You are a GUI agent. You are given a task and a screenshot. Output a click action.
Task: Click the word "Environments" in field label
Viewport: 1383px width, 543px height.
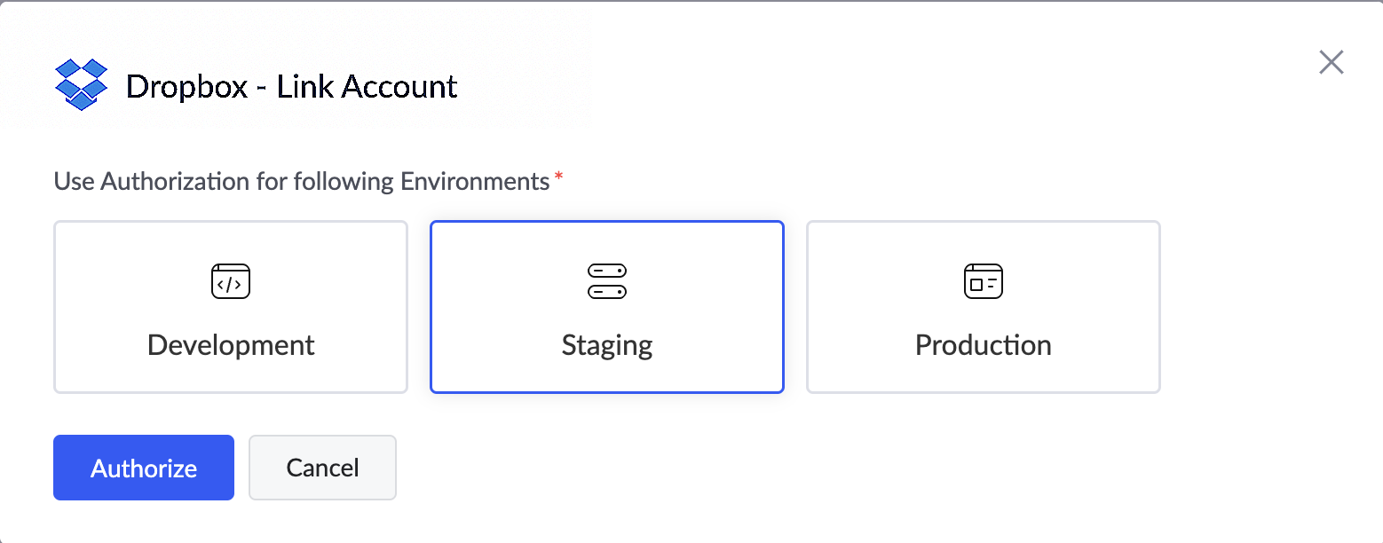(475, 182)
